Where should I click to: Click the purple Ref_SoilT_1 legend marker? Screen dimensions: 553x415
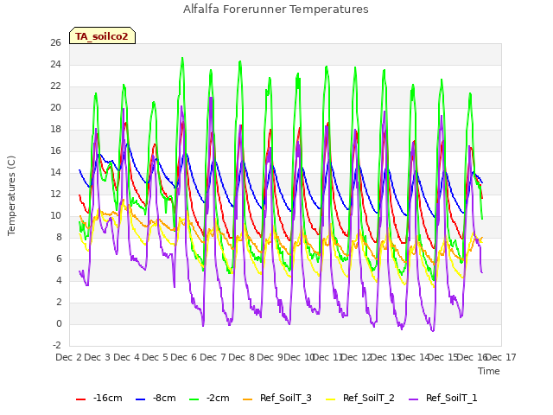tap(413, 399)
